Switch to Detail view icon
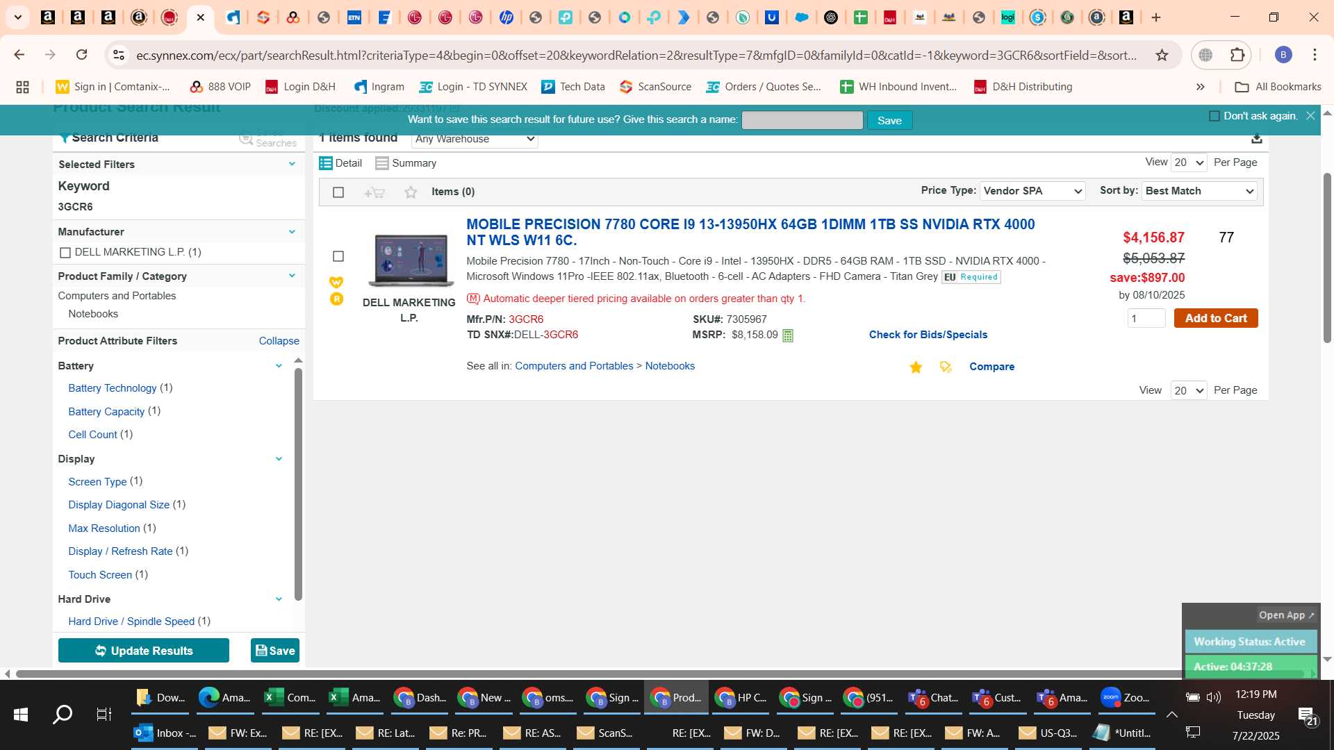 pyautogui.click(x=325, y=163)
